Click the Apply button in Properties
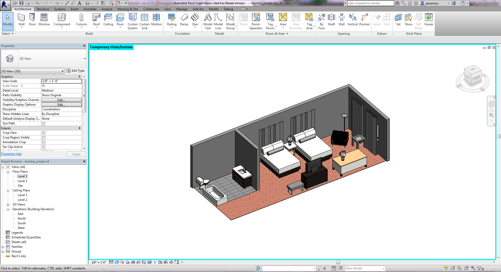Screen dimensions: 501x272 76,154
